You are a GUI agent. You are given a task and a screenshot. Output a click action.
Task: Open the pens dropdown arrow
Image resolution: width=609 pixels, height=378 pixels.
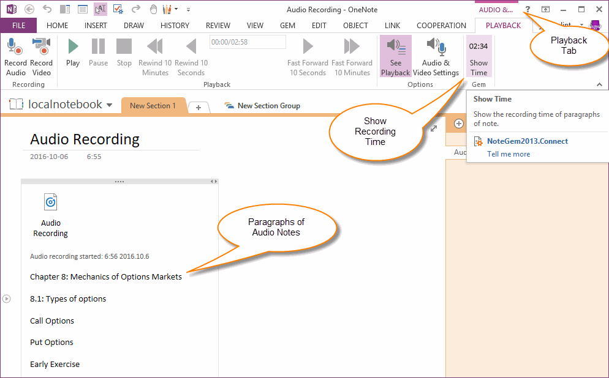coord(176,9)
